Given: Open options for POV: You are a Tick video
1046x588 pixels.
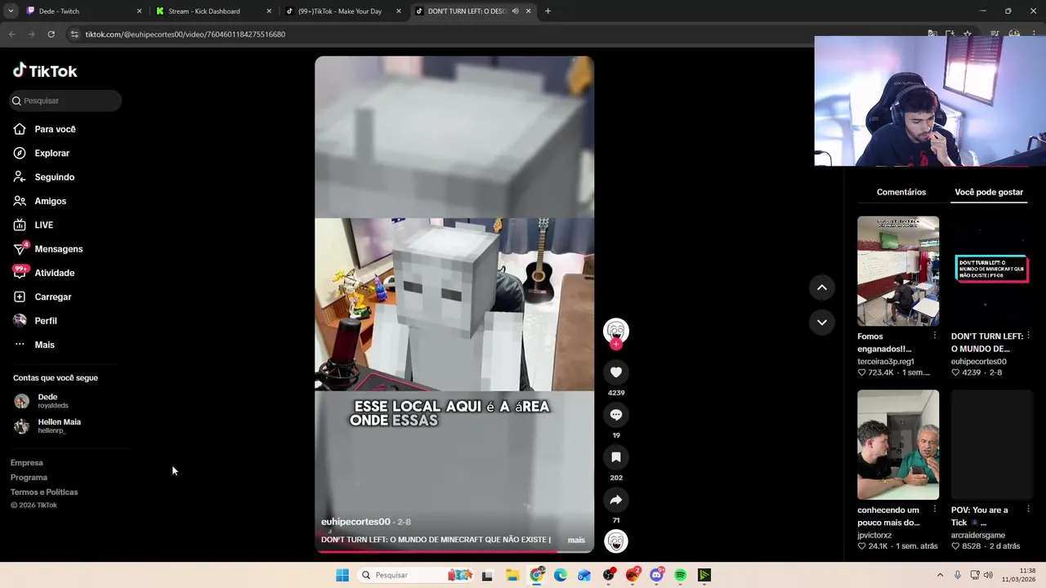Looking at the screenshot, I should [x=1028, y=510].
